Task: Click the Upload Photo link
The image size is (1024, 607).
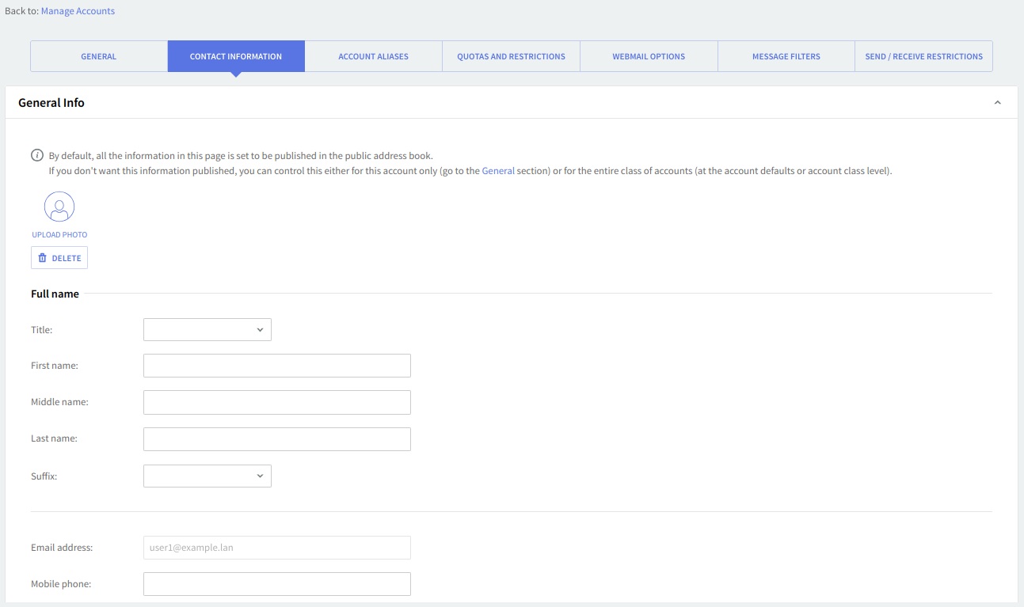Action: pos(59,235)
